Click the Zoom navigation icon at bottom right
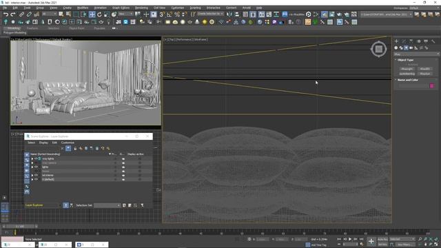Screen dimensions: 441x248 click(420, 239)
